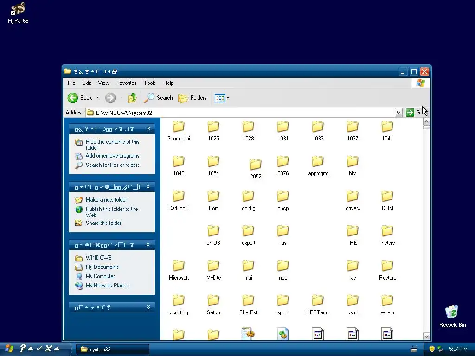475x356 pixels.
Task: Click Share this folder link
Action: [103, 223]
